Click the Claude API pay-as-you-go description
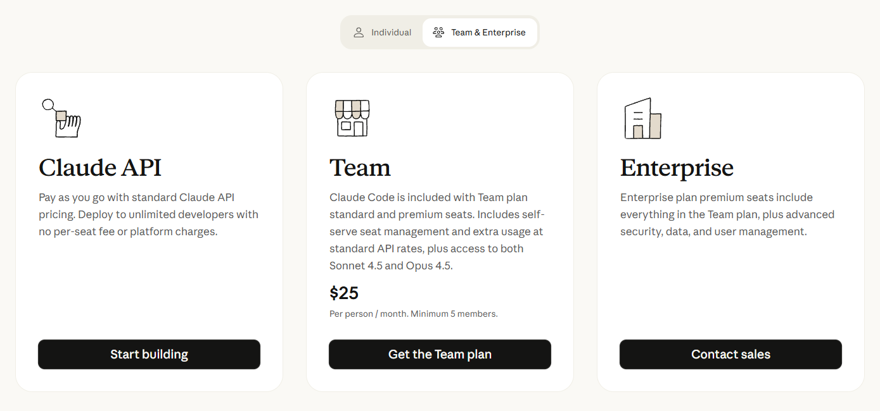The width and height of the screenshot is (880, 411). pos(148,214)
